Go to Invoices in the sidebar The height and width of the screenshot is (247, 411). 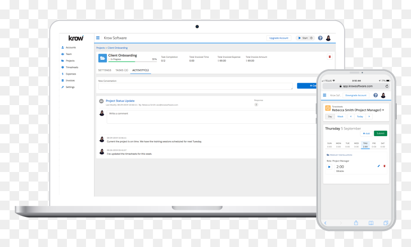coord(68,80)
